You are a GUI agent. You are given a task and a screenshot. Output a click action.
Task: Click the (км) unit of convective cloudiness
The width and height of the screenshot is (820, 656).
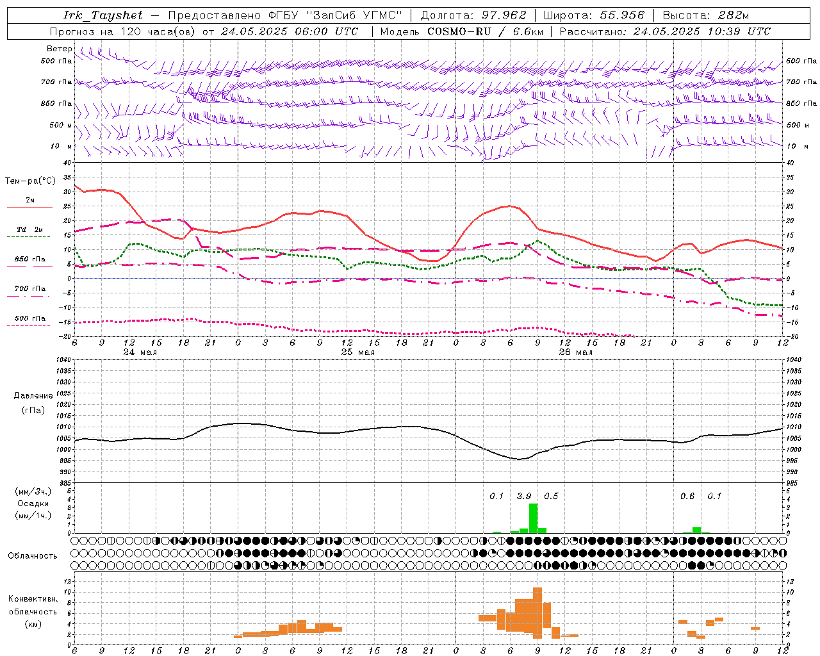[33, 623]
